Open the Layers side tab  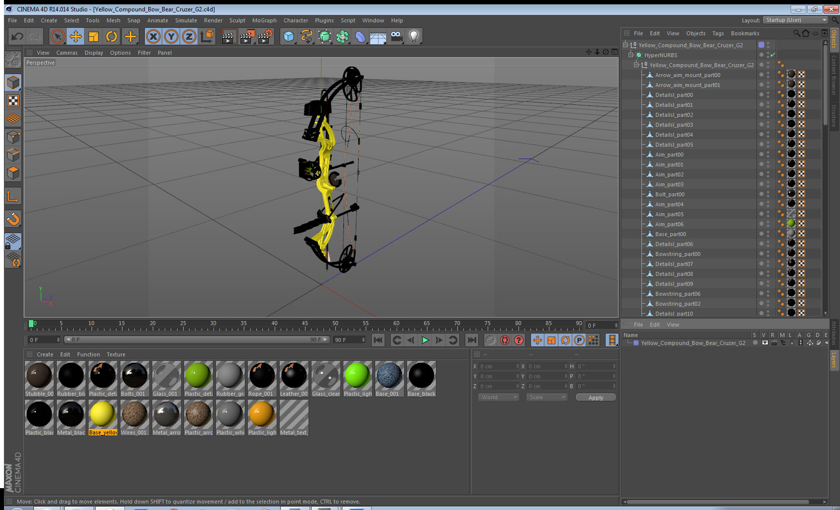(x=834, y=360)
